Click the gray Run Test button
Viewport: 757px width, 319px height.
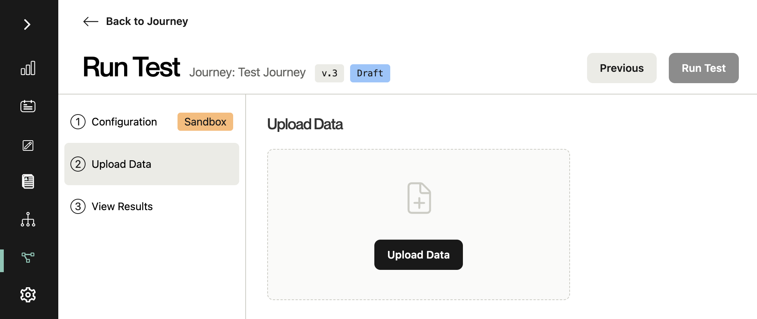tap(704, 68)
